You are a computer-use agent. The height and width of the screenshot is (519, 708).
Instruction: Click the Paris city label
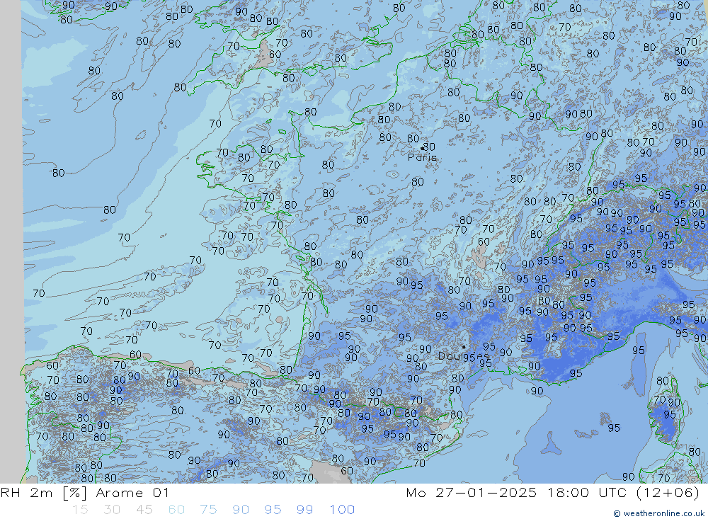coord(422,157)
